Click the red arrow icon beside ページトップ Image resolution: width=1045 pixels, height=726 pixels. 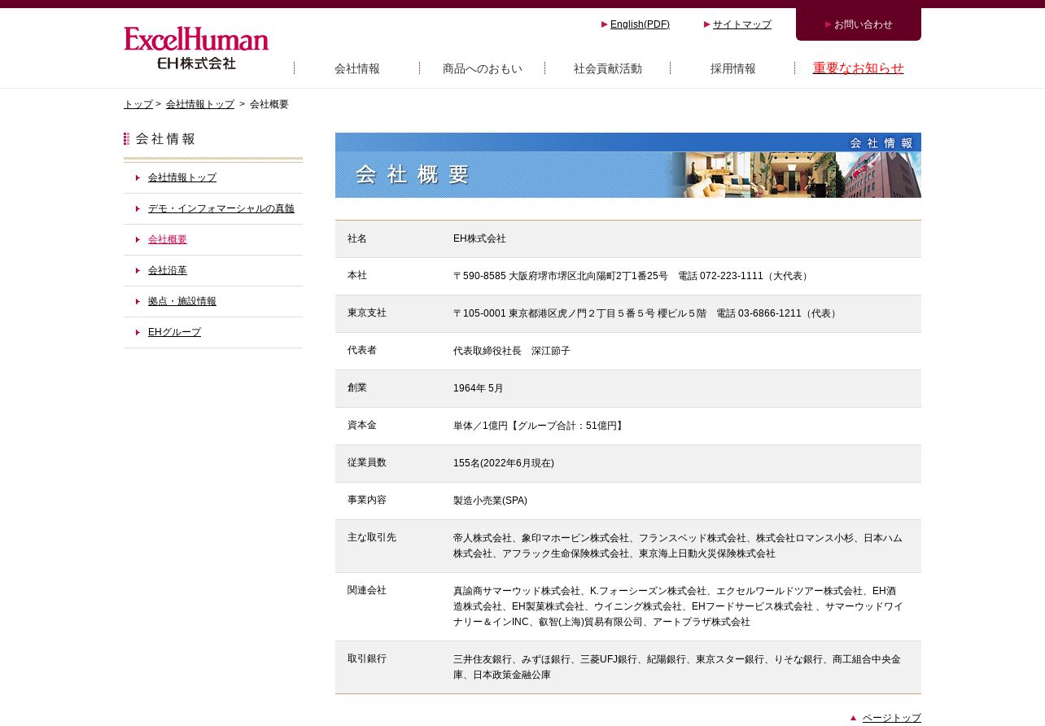click(x=854, y=717)
